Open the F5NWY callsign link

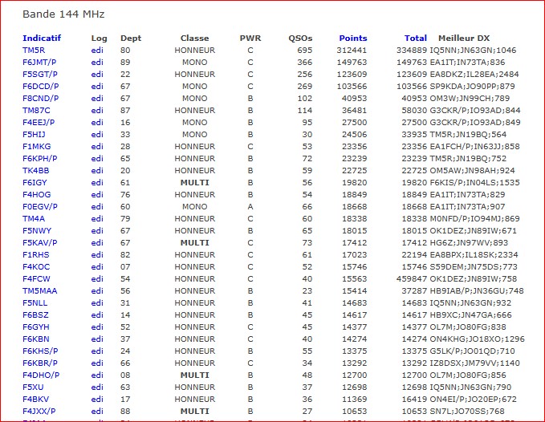coord(37,230)
